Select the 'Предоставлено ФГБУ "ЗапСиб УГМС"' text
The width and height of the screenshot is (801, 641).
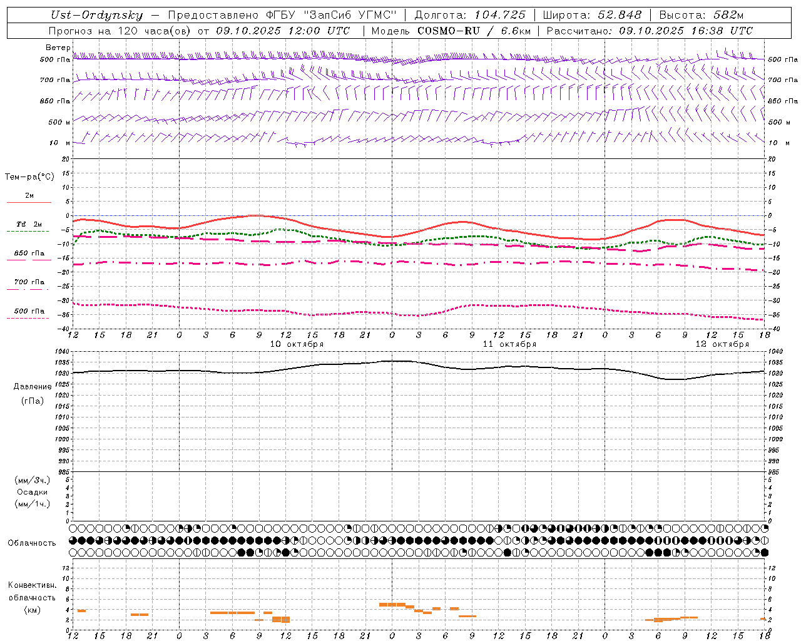point(282,15)
